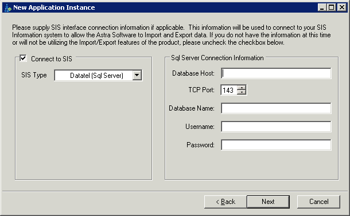Close the dialog with the X button
This screenshot has height=216, width=350.
342,7
